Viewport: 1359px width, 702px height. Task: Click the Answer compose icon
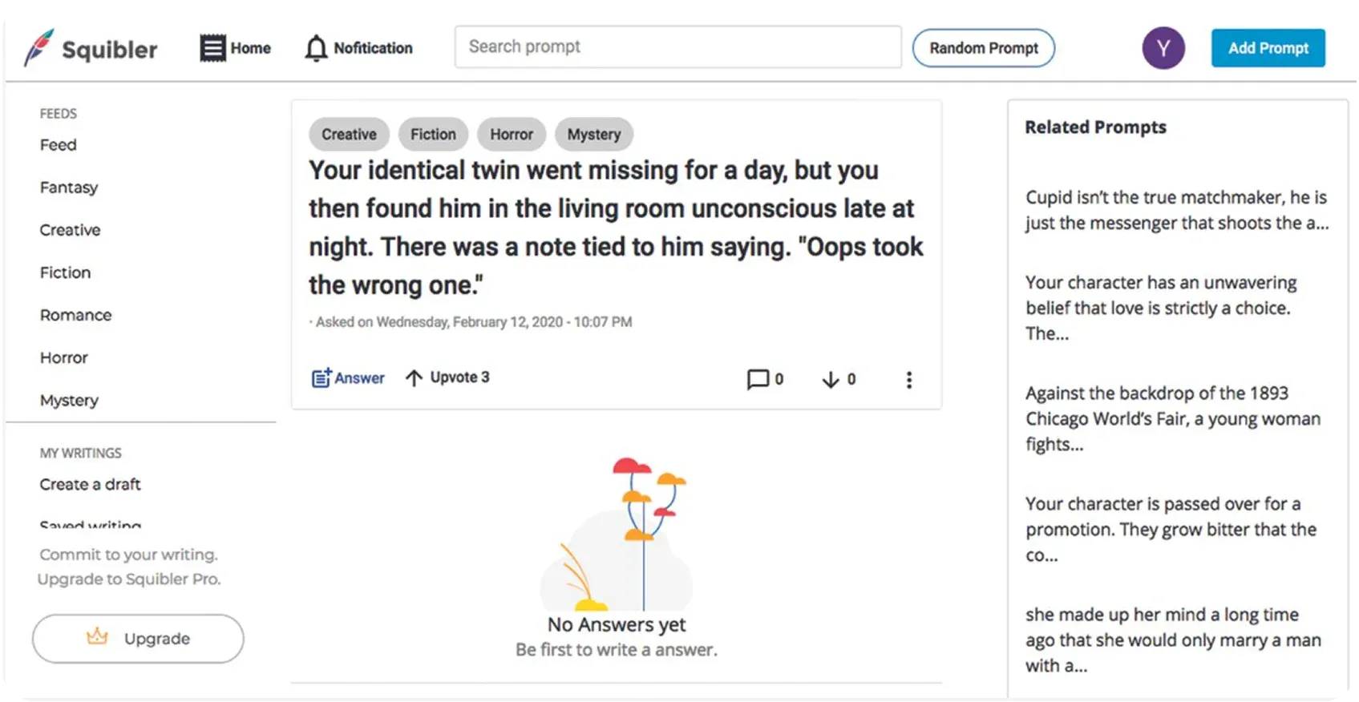point(322,378)
